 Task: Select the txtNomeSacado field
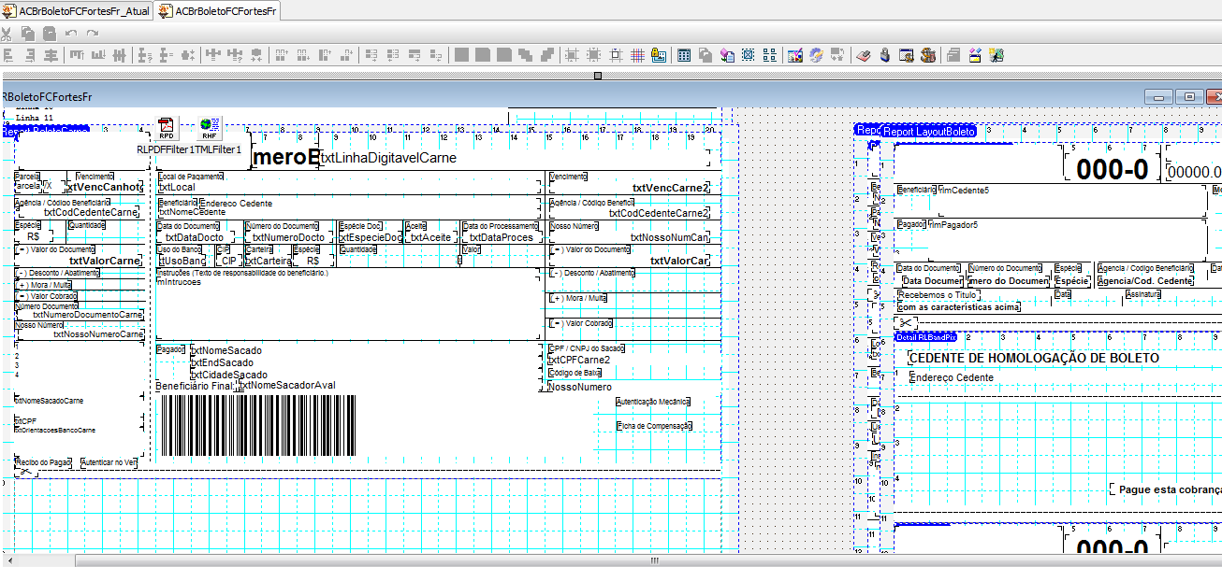click(226, 350)
